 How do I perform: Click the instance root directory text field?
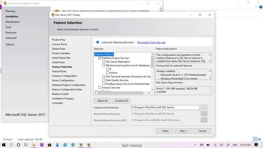pyautogui.click(x=165, y=107)
